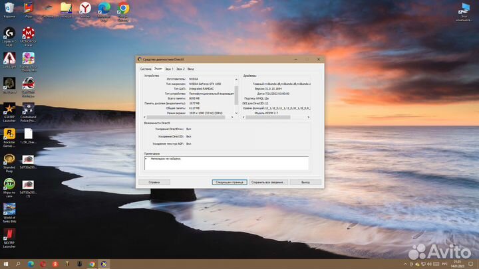Click drivers panel scroll right arrow
479x269 pixels.
click(309, 117)
